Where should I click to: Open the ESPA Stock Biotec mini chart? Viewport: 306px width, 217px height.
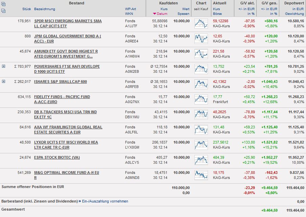click(201, 160)
